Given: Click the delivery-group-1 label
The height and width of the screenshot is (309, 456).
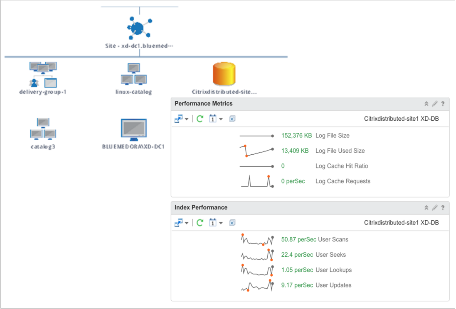Looking at the screenshot, I should point(43,92).
